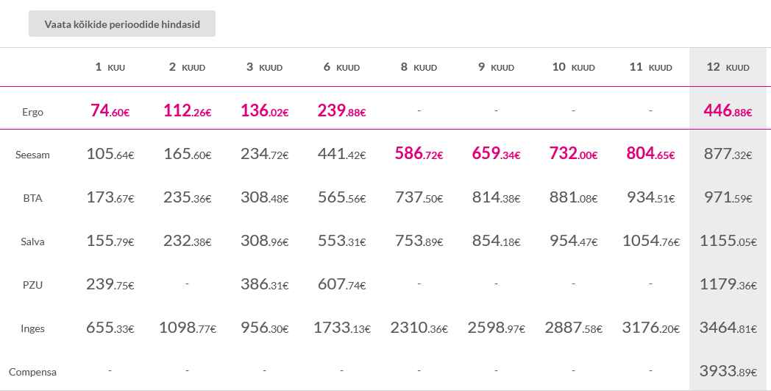The width and height of the screenshot is (771, 391).
Task: Click Seesam 11-month price 804.65€
Action: coord(650,155)
